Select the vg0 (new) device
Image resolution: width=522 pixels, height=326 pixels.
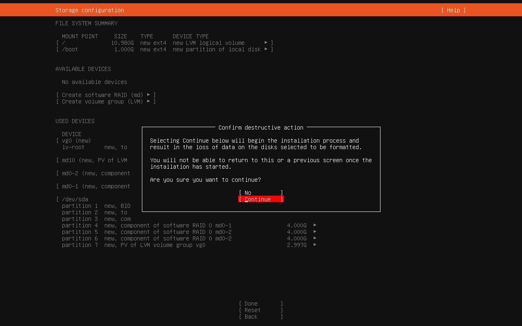point(76,141)
